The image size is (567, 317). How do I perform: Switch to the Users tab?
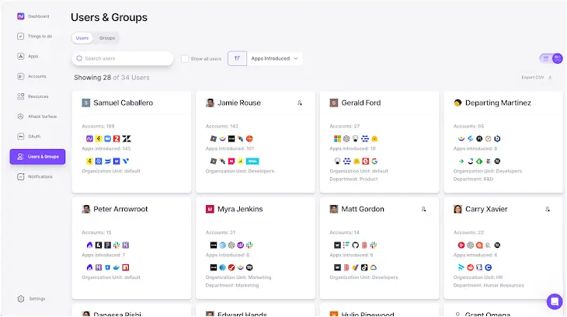pos(82,38)
